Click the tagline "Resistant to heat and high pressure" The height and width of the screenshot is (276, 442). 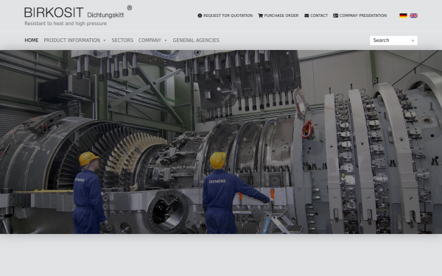tap(66, 24)
